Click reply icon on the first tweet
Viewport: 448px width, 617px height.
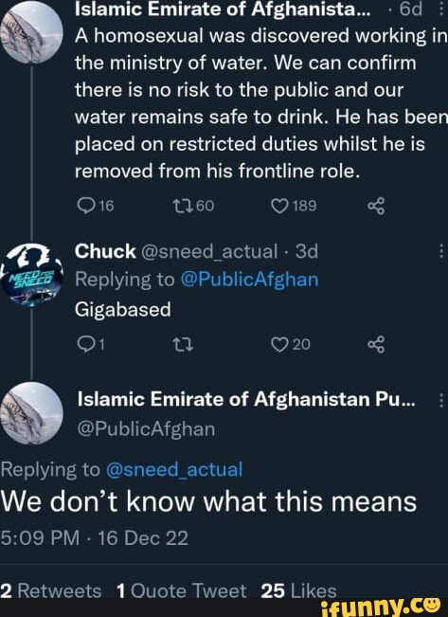tap(84, 206)
